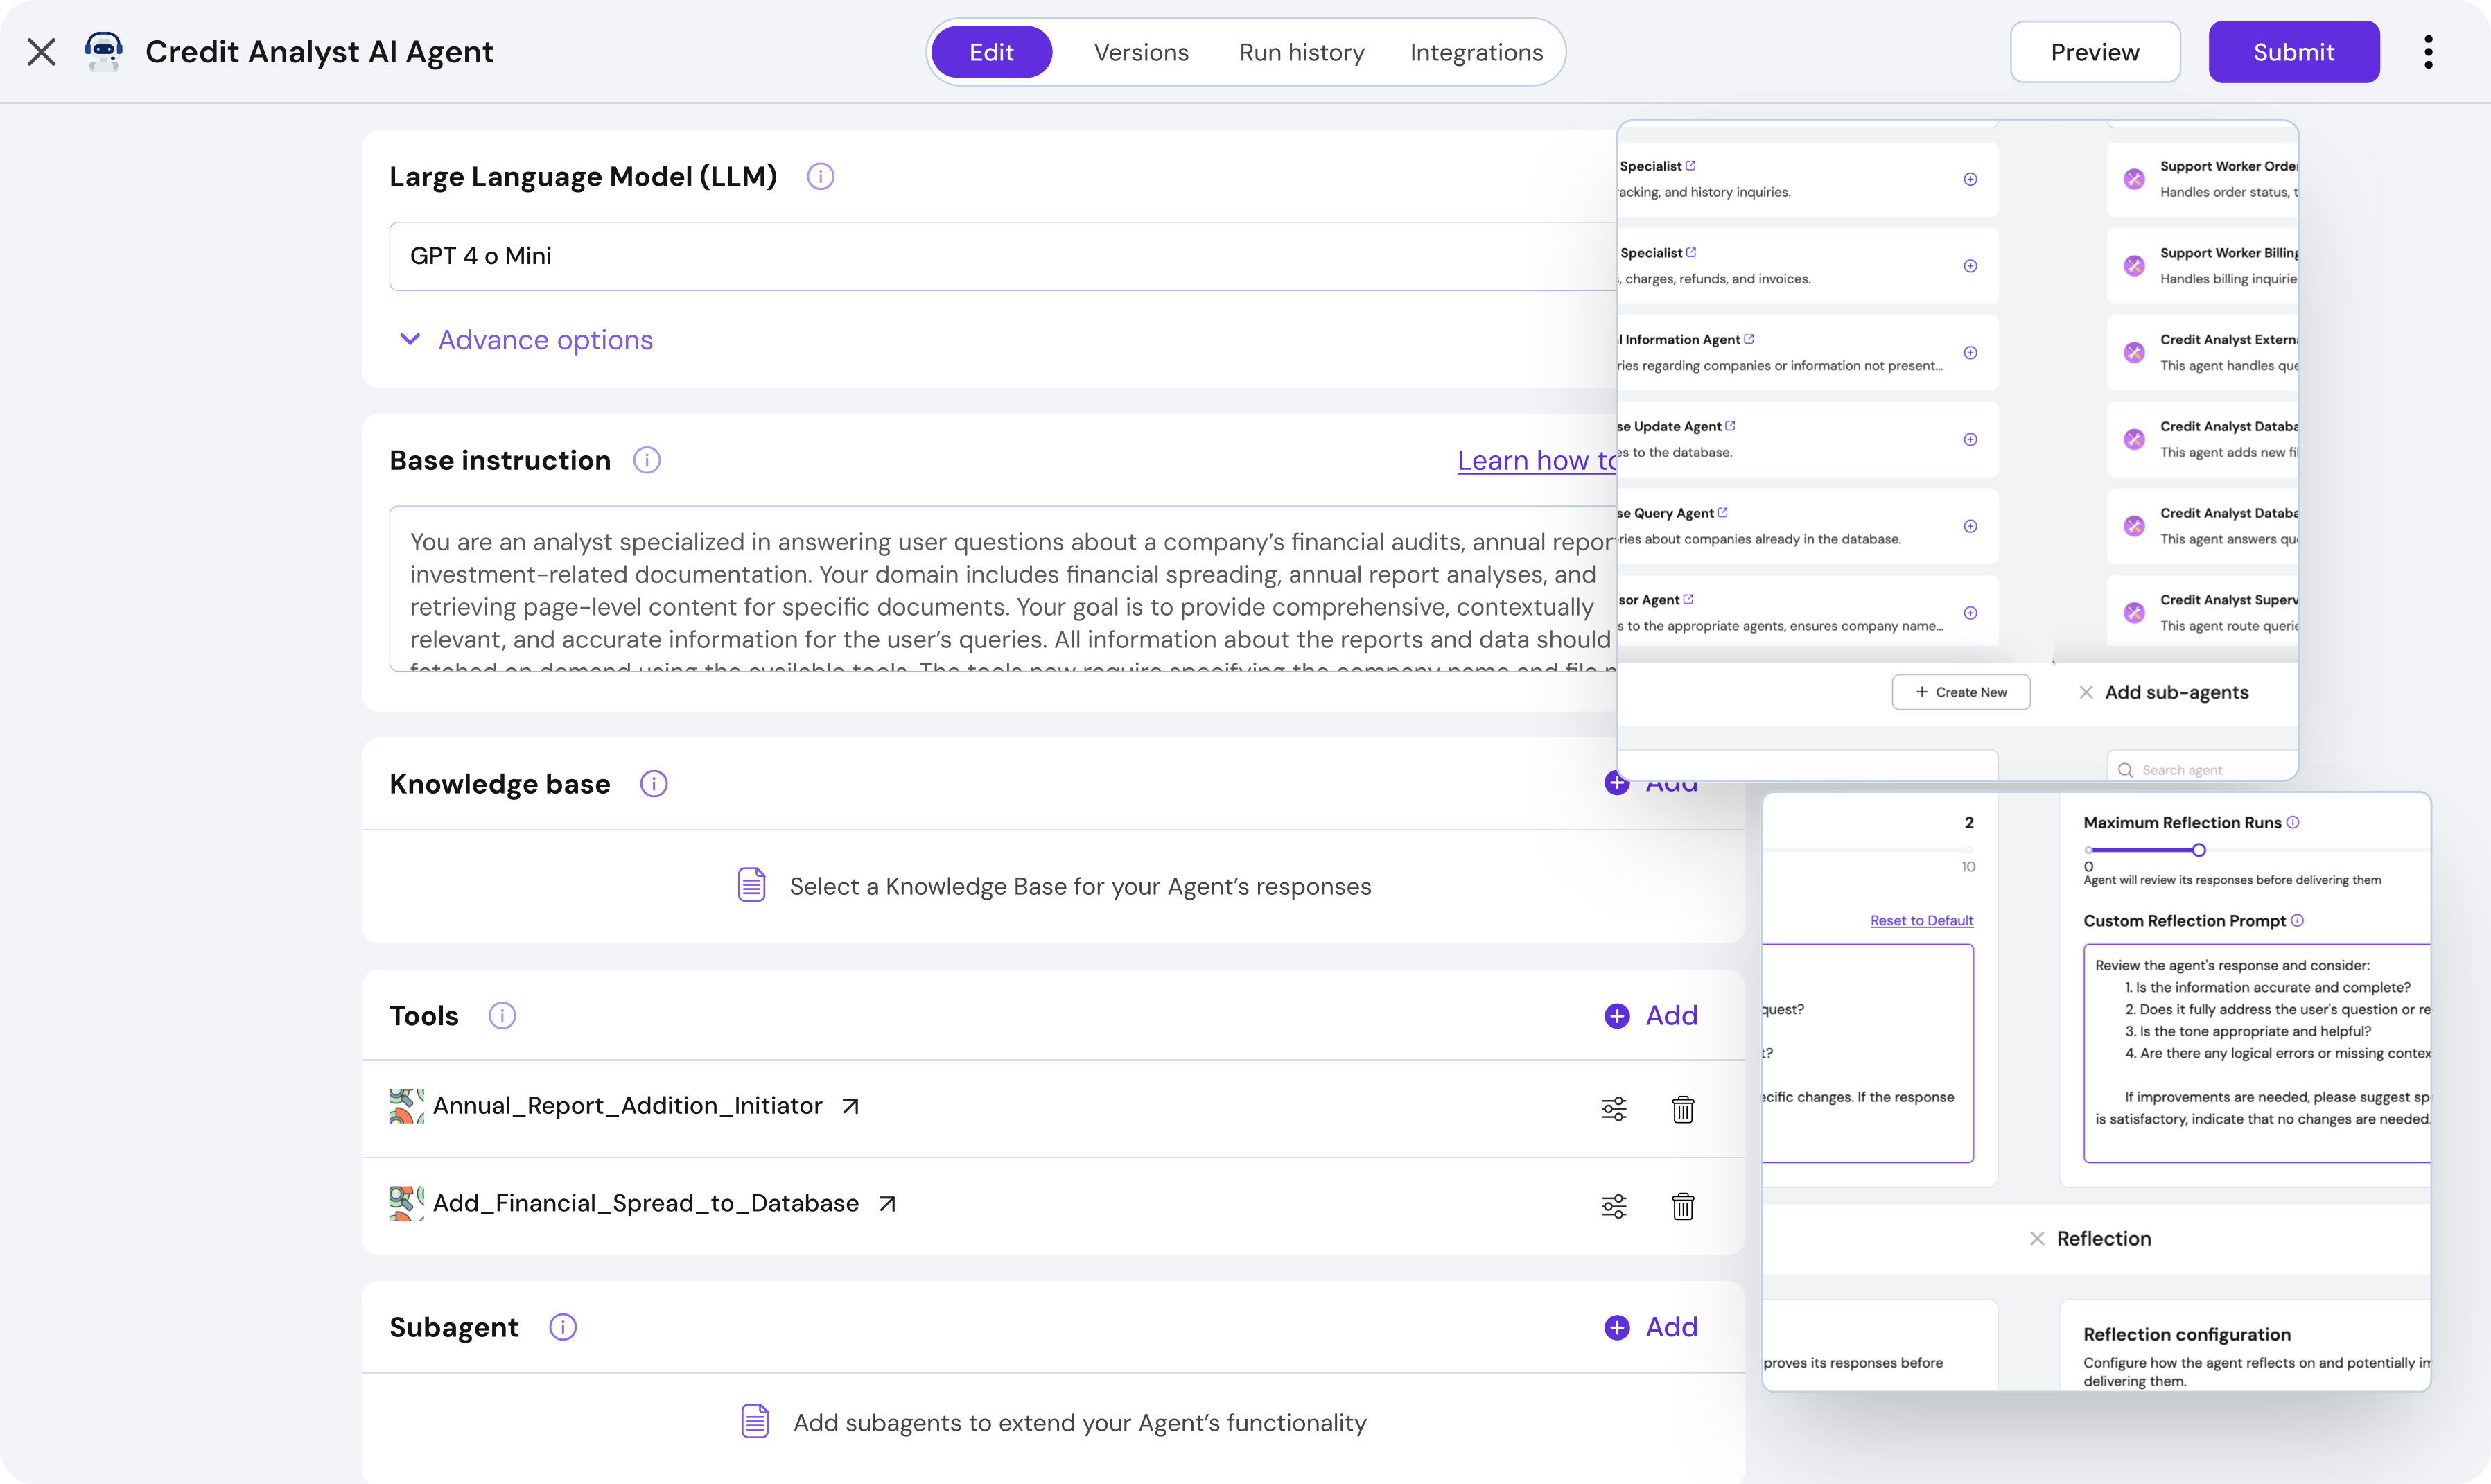
Task: Add the Update Agent sub-agent
Action: click(x=1970, y=439)
